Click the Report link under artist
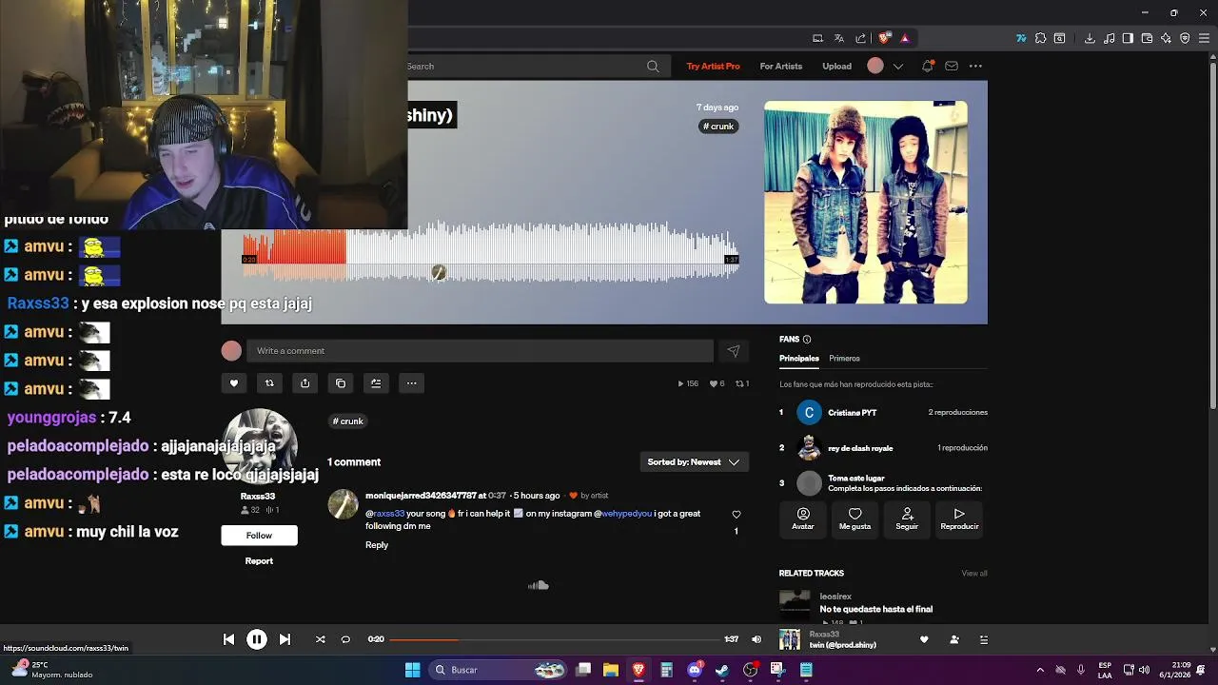Image resolution: width=1218 pixels, height=685 pixels. pos(259,561)
